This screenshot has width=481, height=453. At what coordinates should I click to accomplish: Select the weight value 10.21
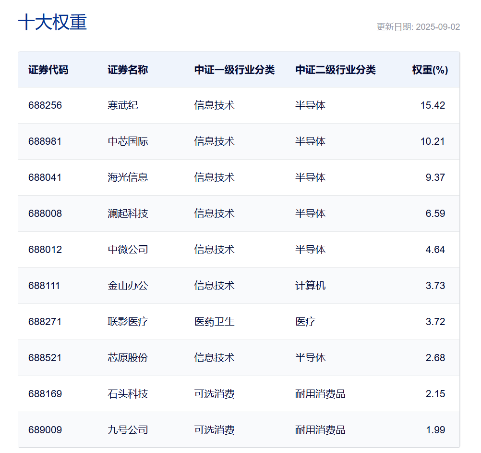click(x=433, y=141)
